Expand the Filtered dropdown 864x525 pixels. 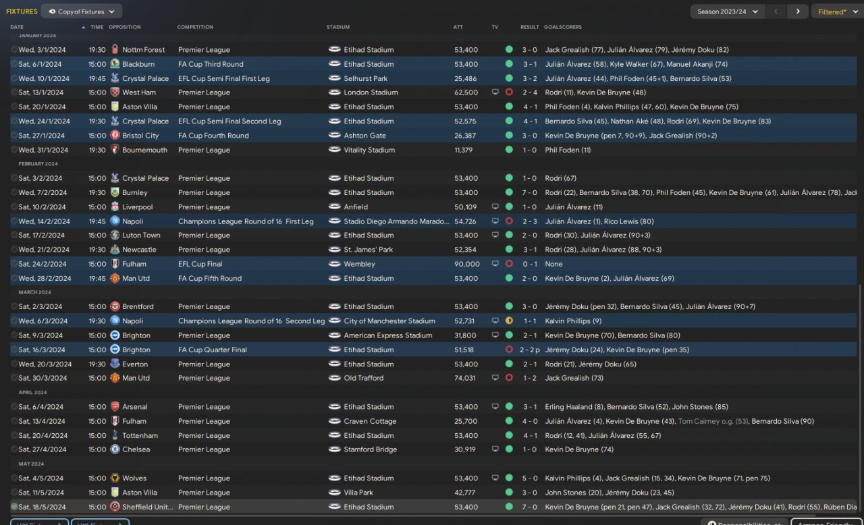click(x=837, y=11)
